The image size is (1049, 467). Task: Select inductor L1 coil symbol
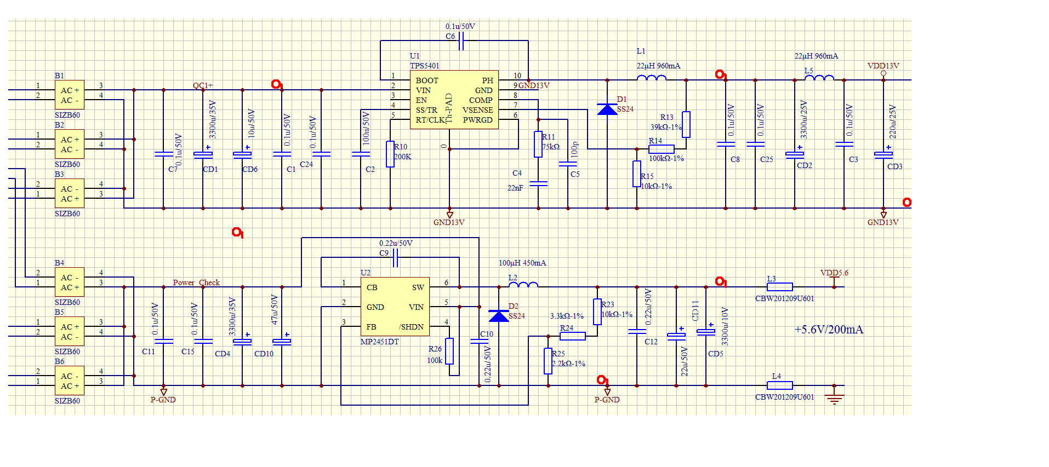click(652, 78)
